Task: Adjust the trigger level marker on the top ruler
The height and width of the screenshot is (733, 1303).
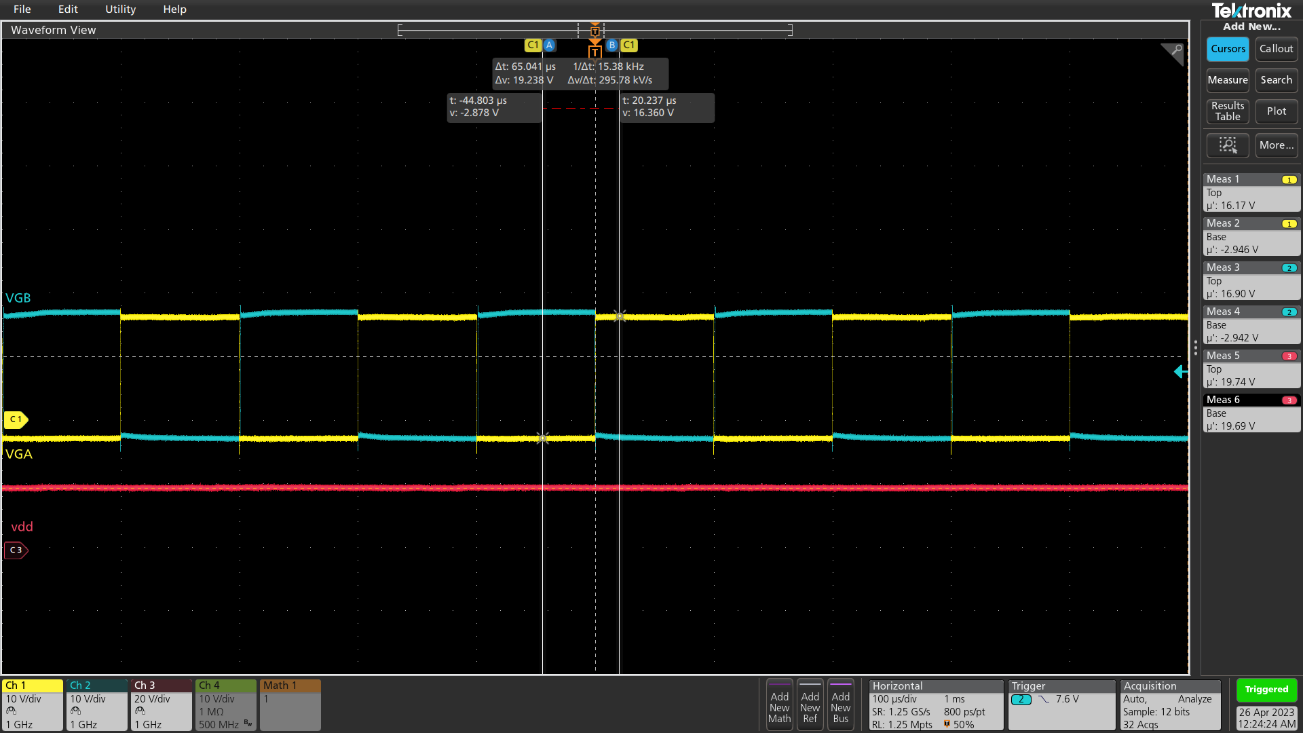Action: coord(594,30)
